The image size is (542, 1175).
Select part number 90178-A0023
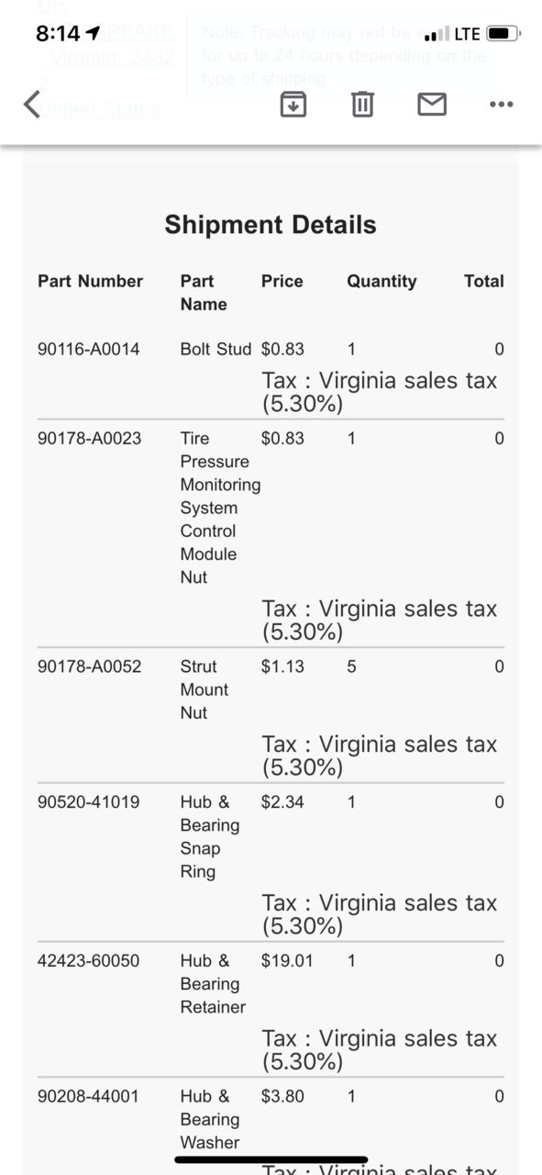(x=89, y=438)
